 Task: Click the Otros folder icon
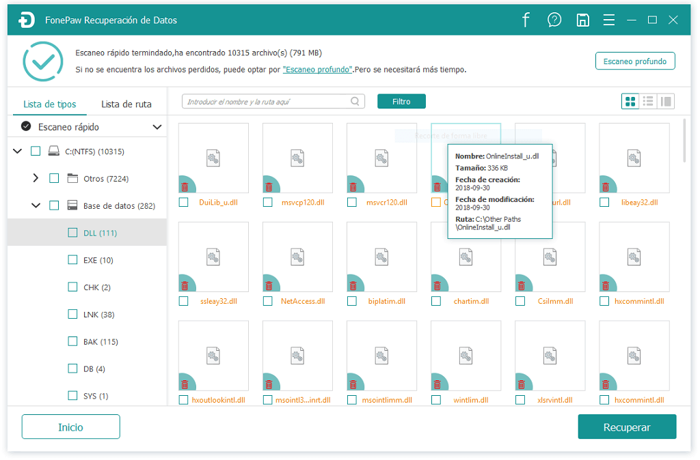72,178
